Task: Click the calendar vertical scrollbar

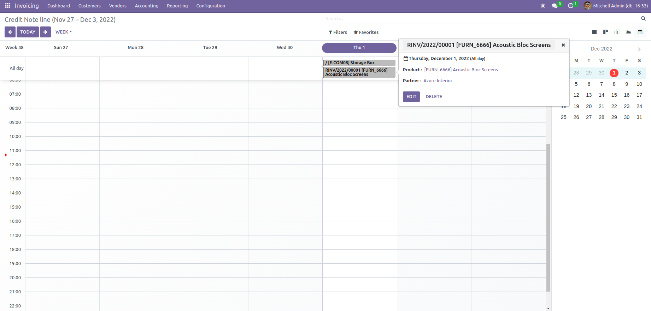Action: pos(548,217)
